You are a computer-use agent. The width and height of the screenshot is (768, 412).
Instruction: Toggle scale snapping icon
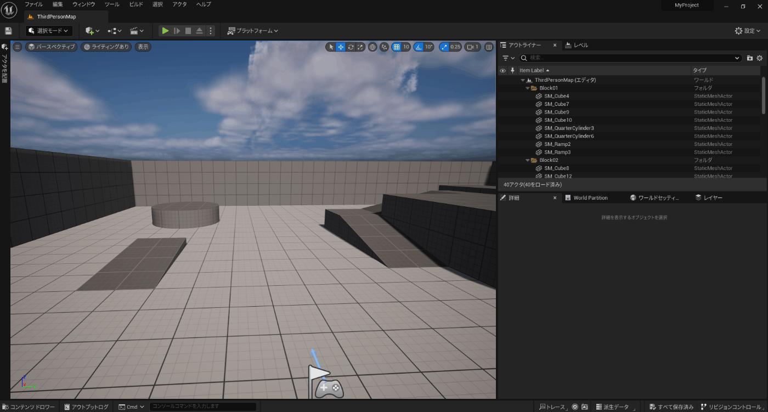(x=444, y=47)
